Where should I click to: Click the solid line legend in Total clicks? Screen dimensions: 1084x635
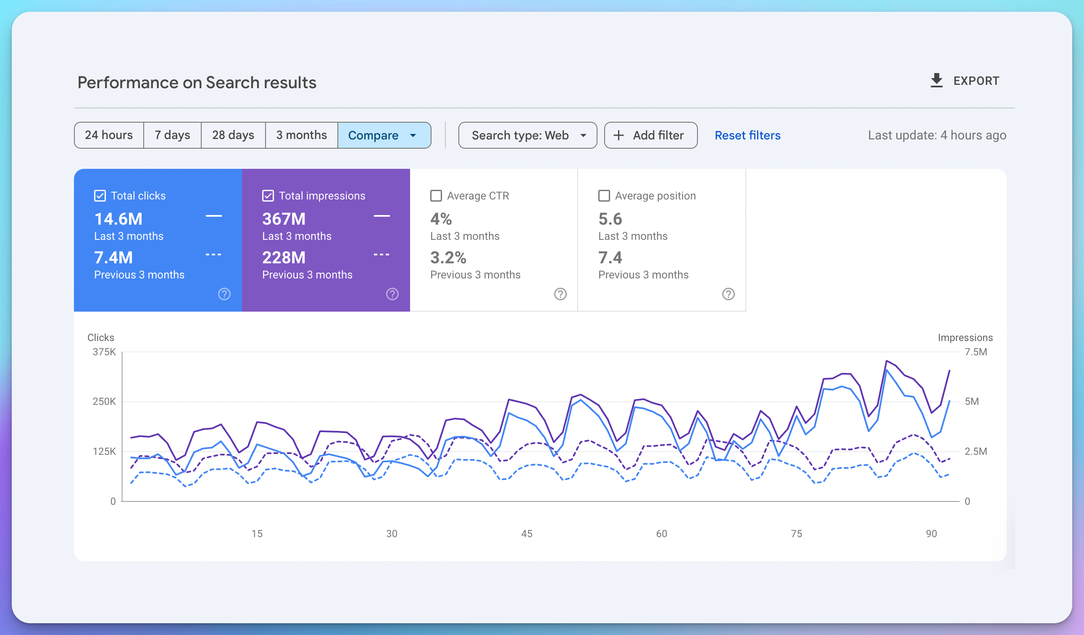[x=214, y=216]
